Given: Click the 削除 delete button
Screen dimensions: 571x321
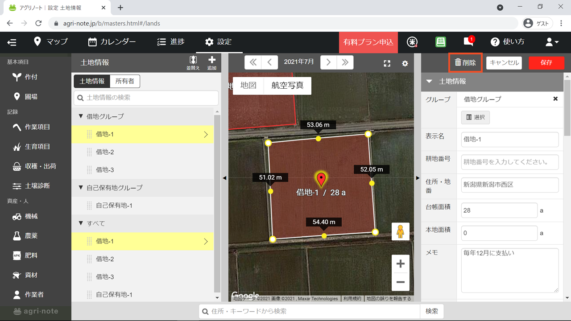Looking at the screenshot, I should pyautogui.click(x=465, y=63).
